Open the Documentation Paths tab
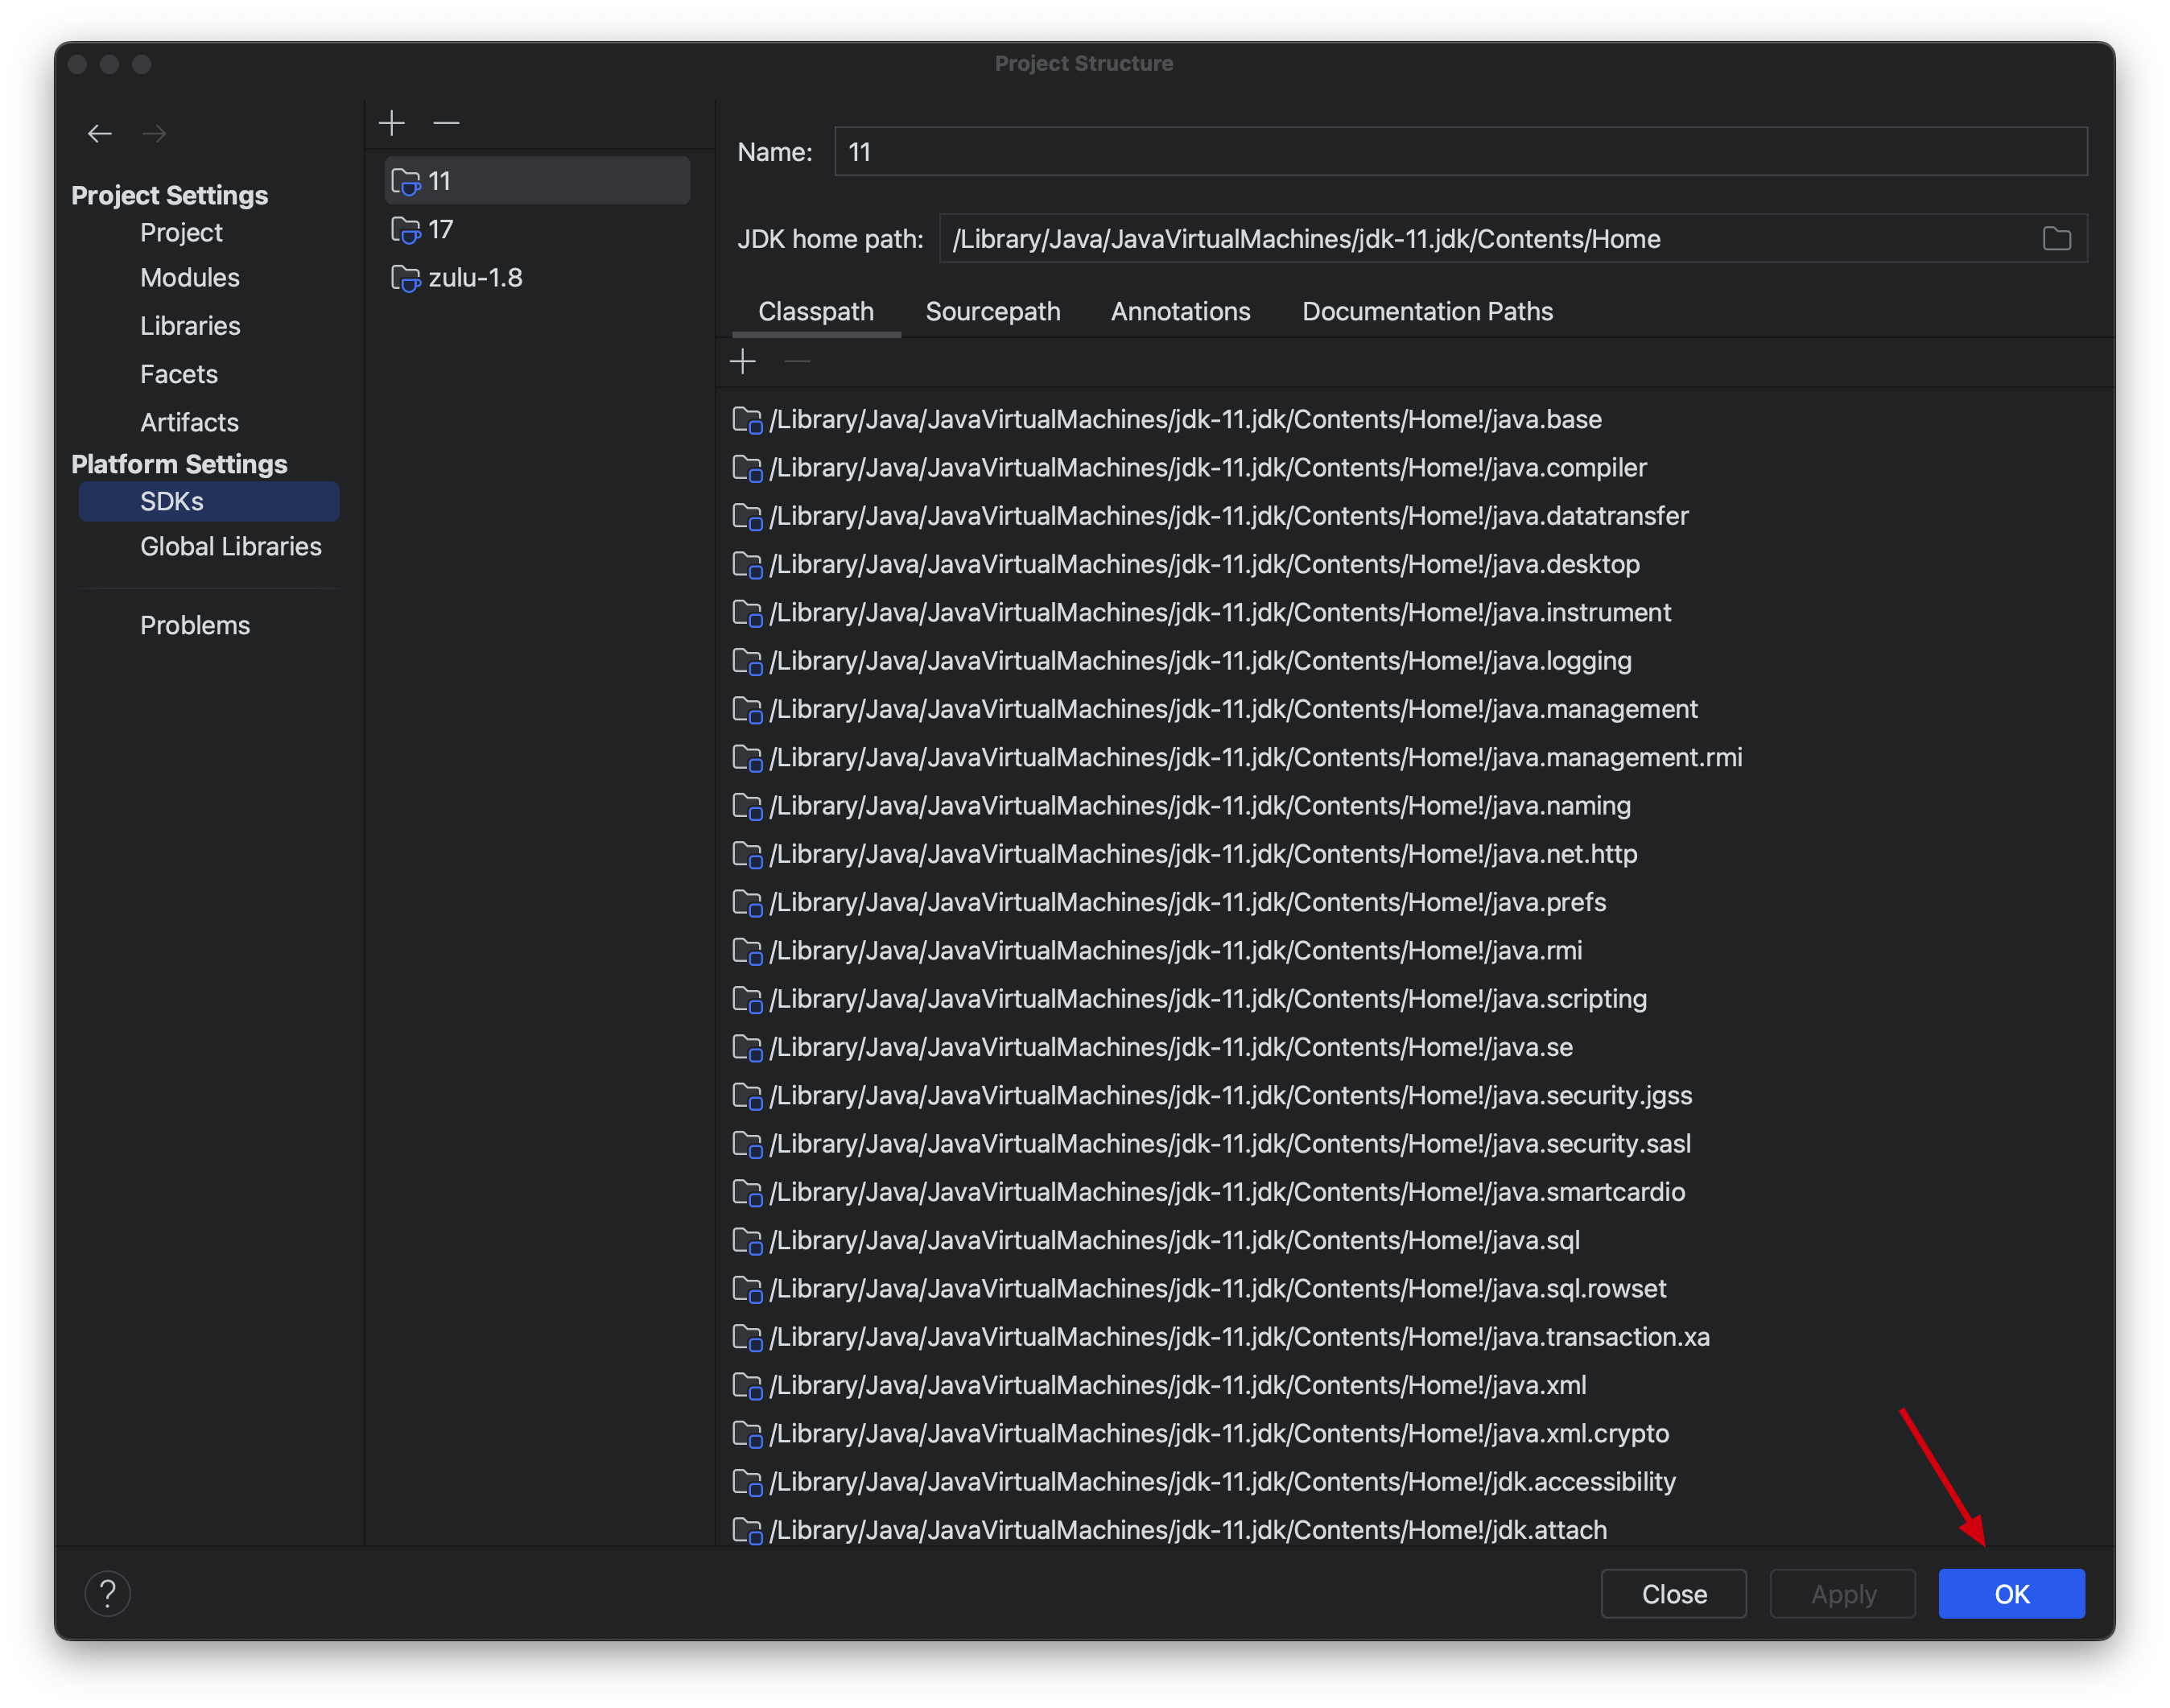This screenshot has width=2170, height=1708. (1427, 311)
